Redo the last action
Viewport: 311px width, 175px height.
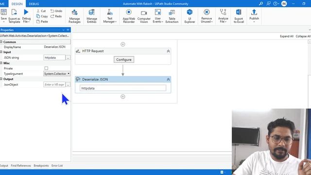click(56, 16)
